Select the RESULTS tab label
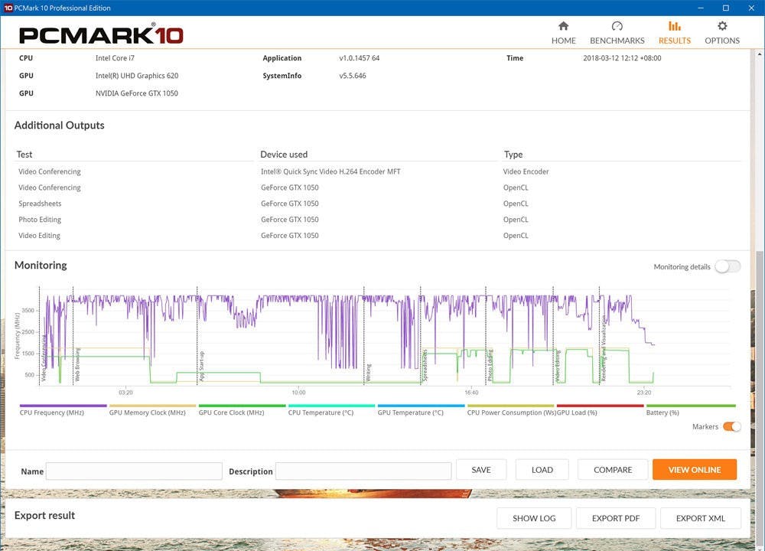Image resolution: width=765 pixels, height=551 pixels. pyautogui.click(x=675, y=41)
